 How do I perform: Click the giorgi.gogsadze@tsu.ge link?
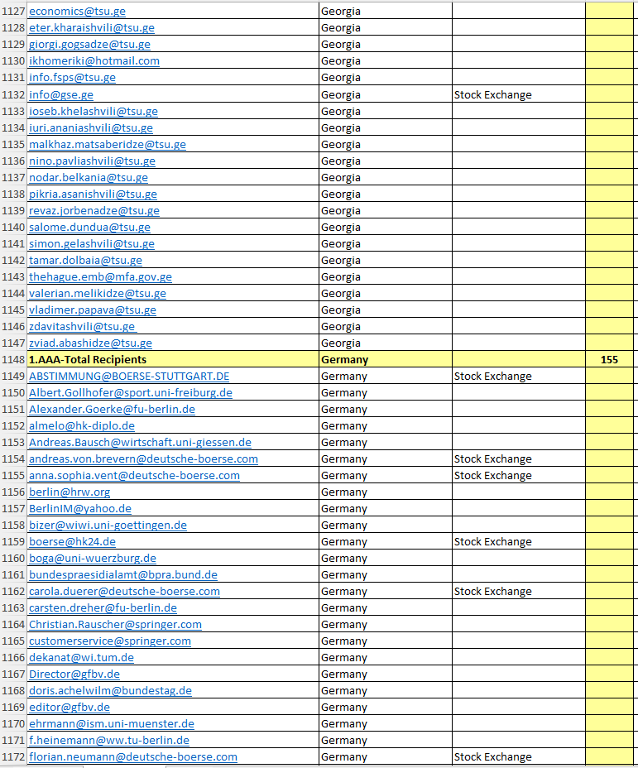[x=89, y=44]
